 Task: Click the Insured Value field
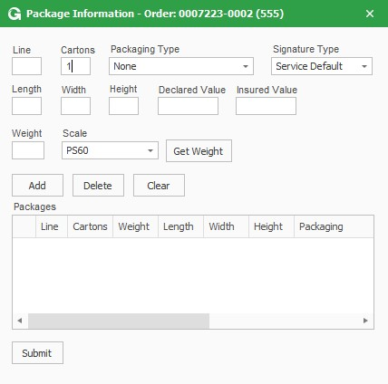click(266, 106)
